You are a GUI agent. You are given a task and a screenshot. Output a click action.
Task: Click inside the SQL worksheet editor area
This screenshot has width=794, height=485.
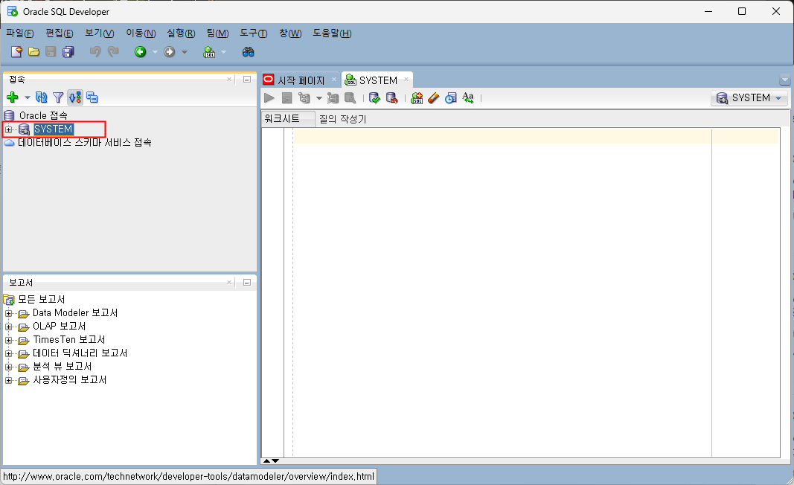tap(484, 260)
